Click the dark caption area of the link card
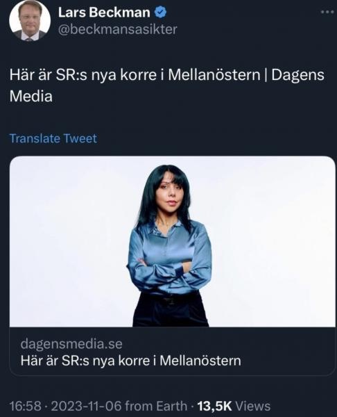 (173, 351)
